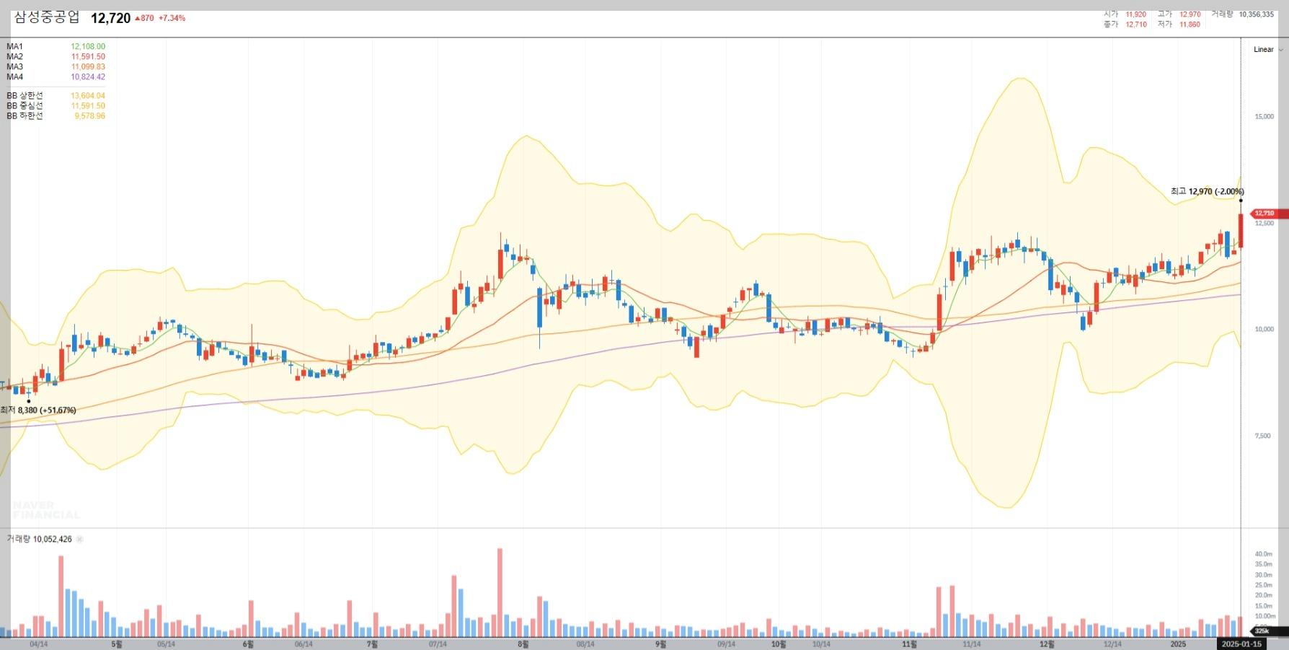Screen dimensions: 1289x650
Task: Click the 고가 12,970 high price
Action: 1179,14
